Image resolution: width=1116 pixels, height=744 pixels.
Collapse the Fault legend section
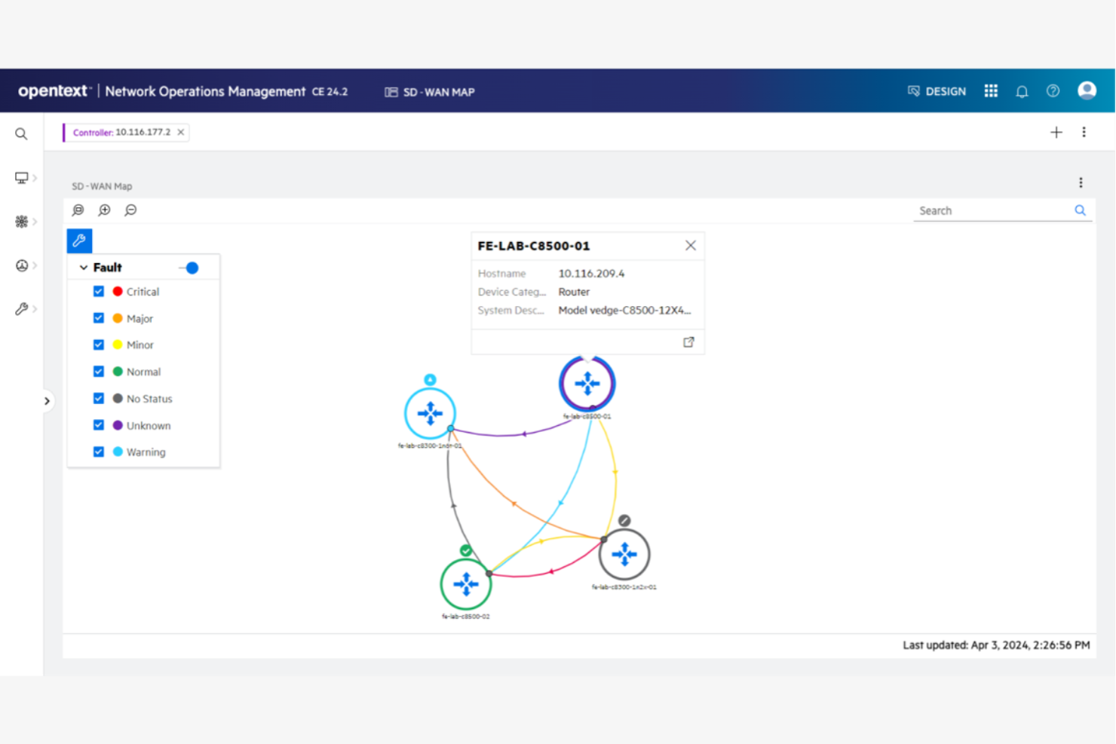(x=84, y=268)
